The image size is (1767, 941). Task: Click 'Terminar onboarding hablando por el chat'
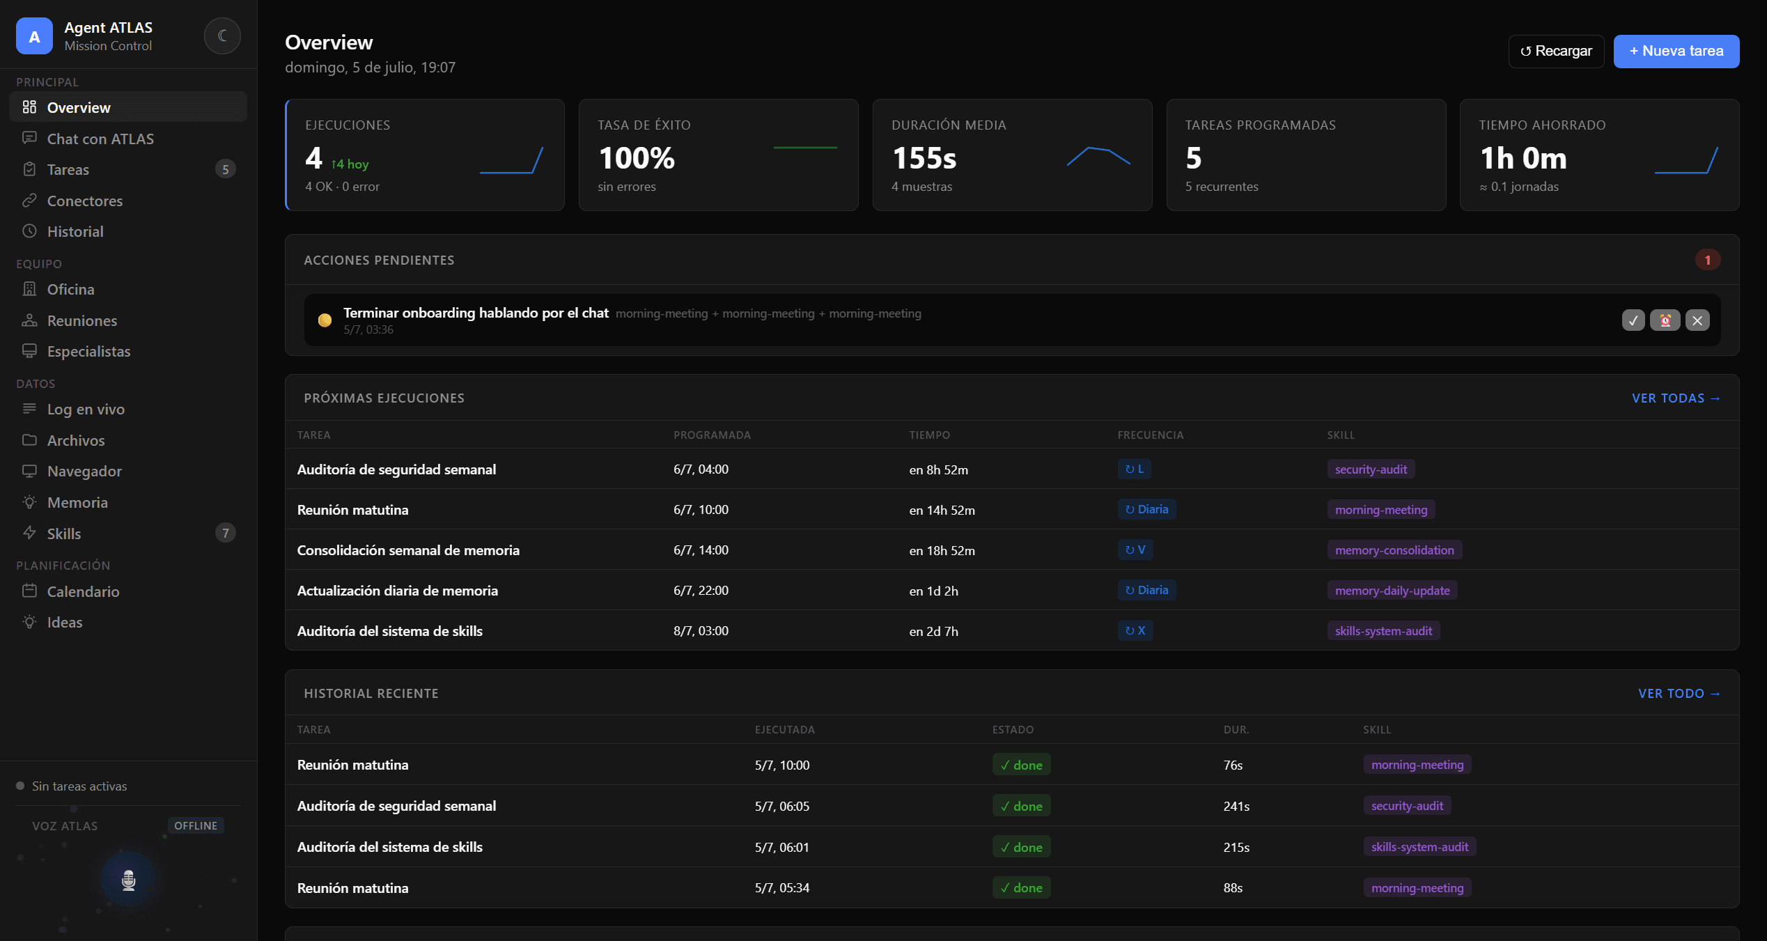click(x=476, y=313)
